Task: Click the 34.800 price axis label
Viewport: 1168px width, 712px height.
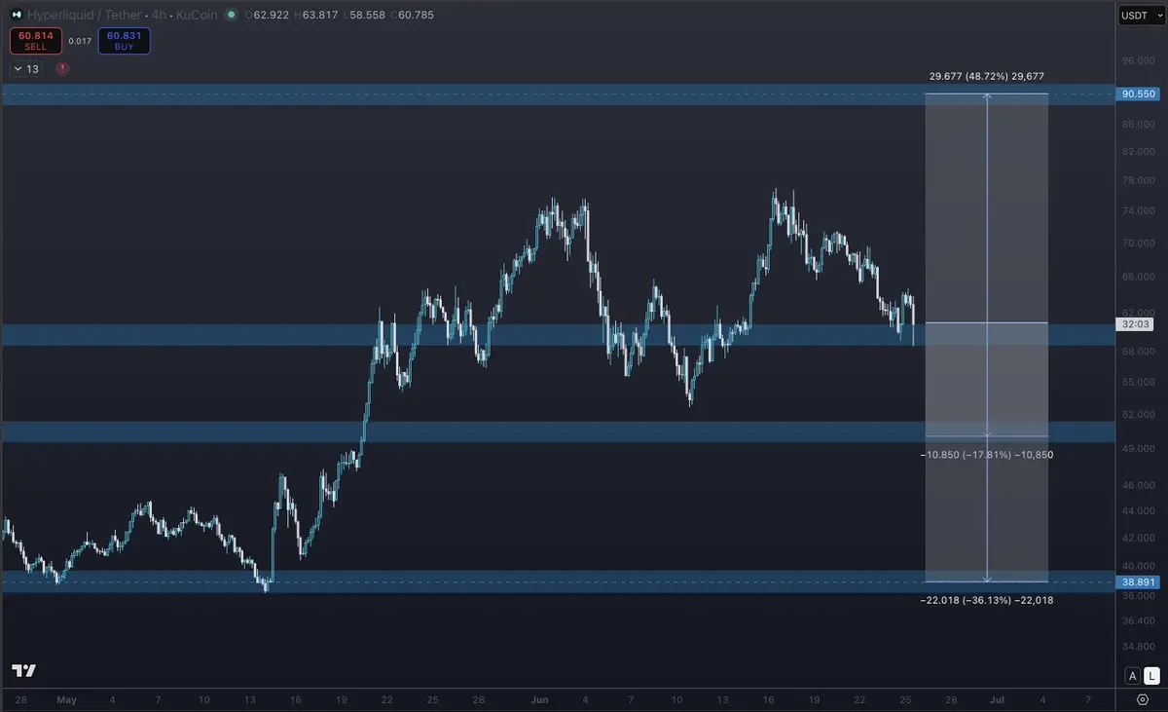Action: click(x=1137, y=646)
